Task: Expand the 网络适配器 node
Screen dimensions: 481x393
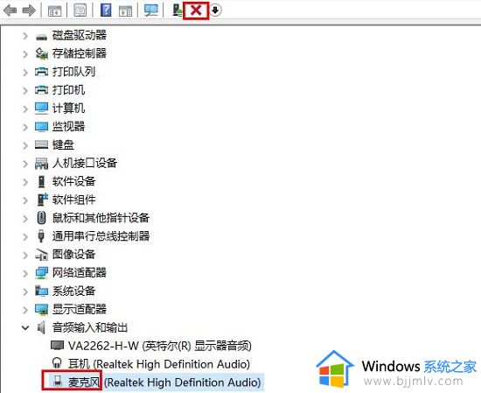Action: (x=25, y=273)
